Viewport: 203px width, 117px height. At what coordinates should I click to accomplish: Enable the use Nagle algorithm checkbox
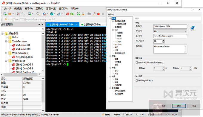[137, 80]
